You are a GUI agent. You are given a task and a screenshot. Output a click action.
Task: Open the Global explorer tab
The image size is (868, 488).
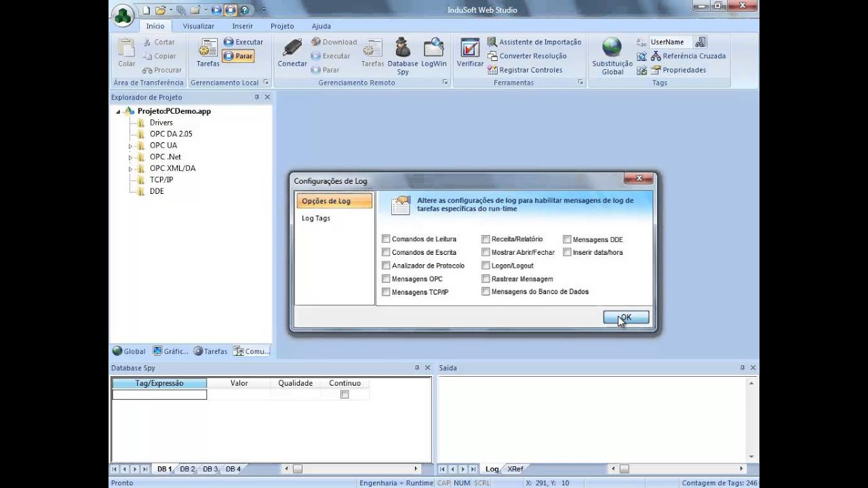pos(130,351)
